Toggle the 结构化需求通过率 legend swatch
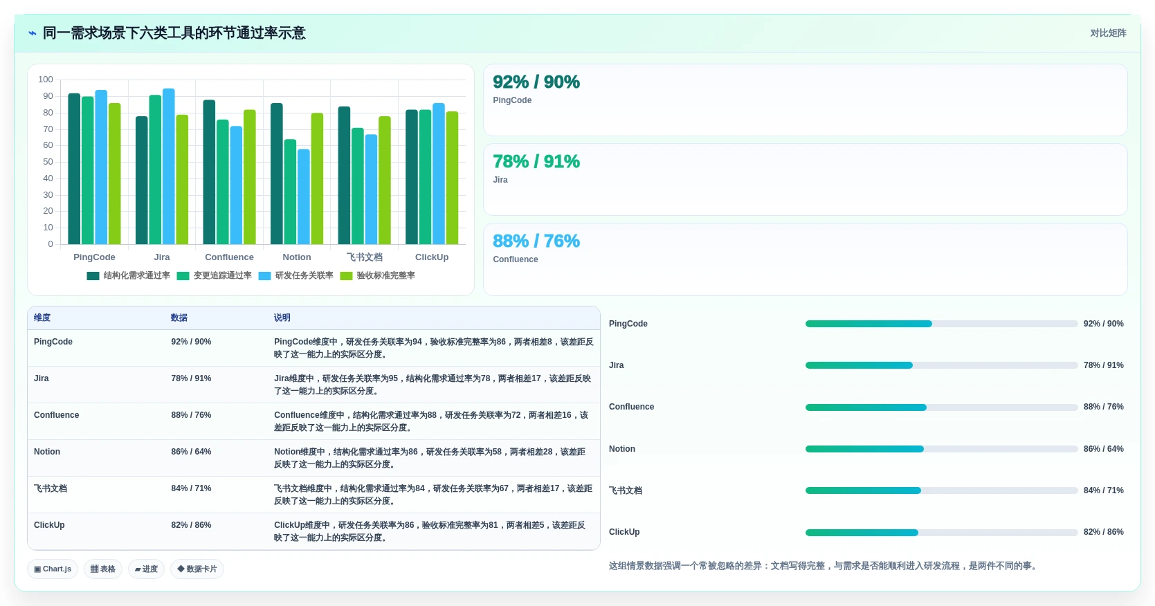 [93, 276]
